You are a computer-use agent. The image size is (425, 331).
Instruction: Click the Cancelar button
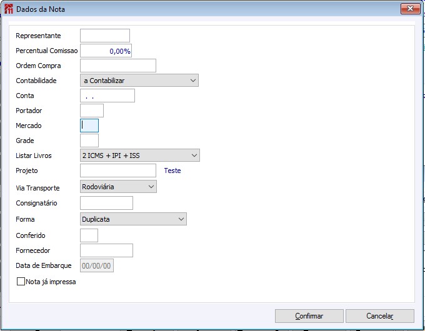(379, 316)
